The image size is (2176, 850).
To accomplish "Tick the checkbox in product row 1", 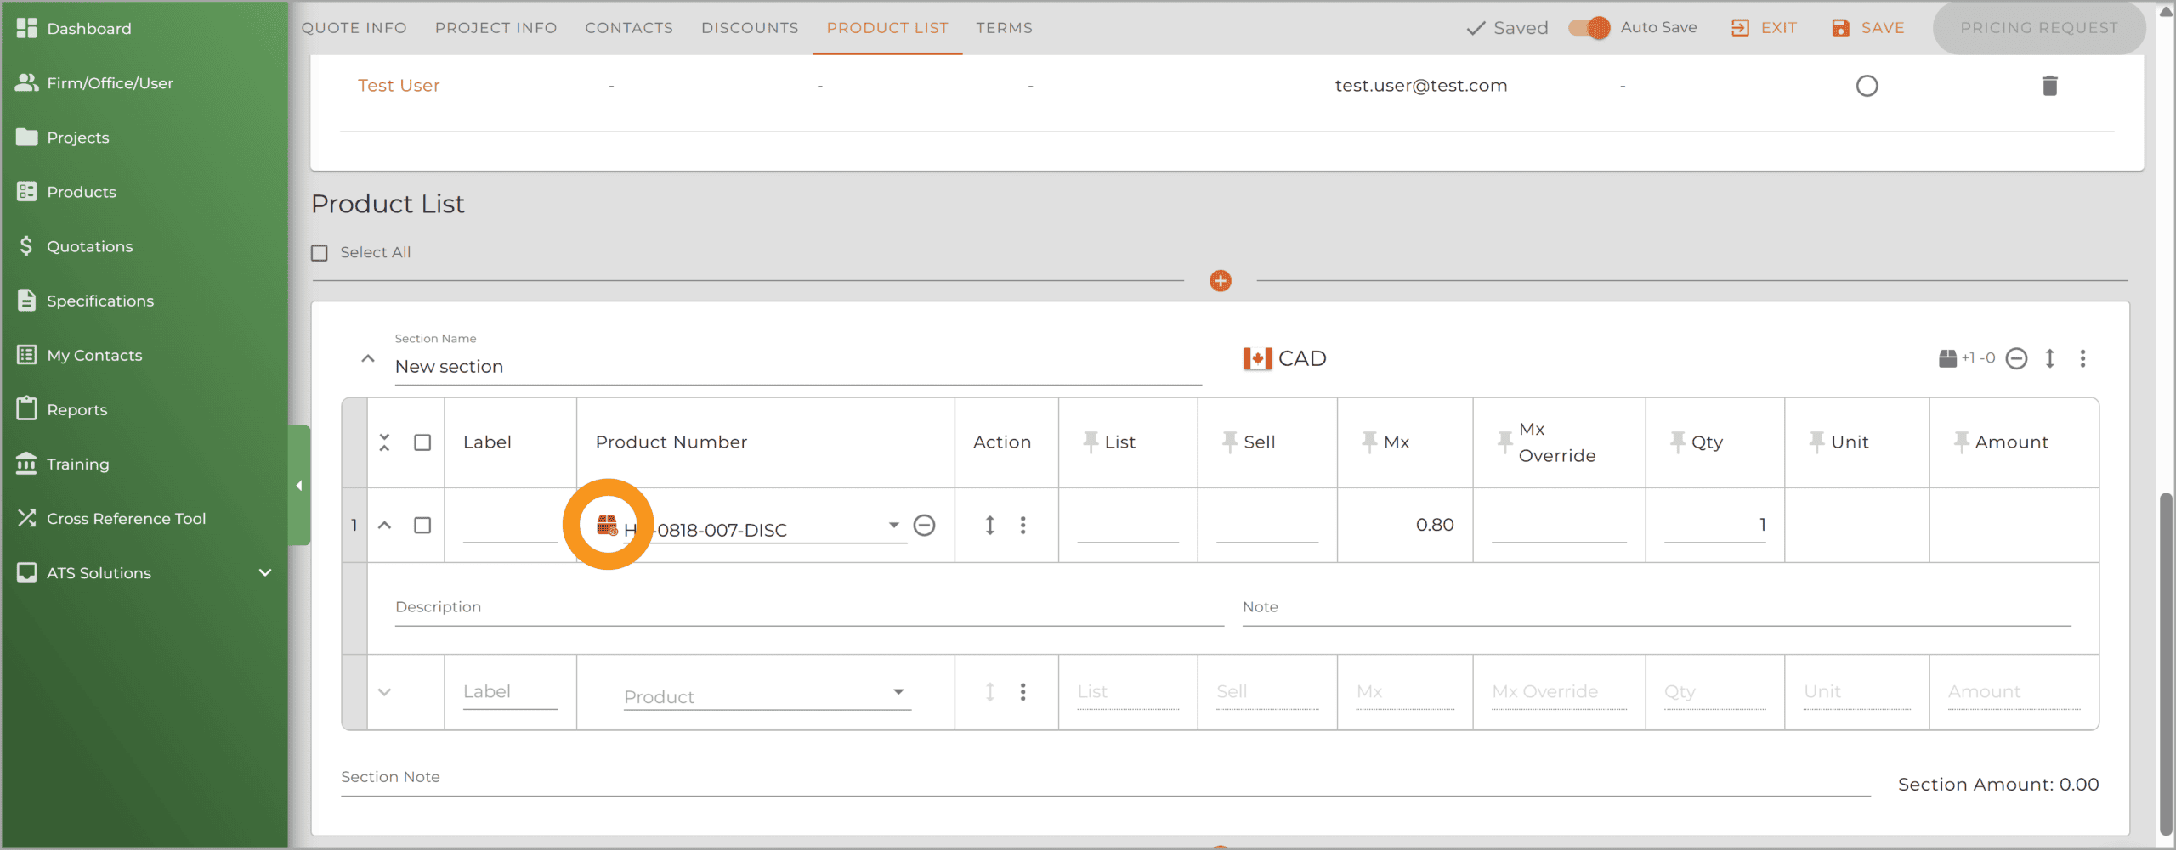I will click(422, 526).
